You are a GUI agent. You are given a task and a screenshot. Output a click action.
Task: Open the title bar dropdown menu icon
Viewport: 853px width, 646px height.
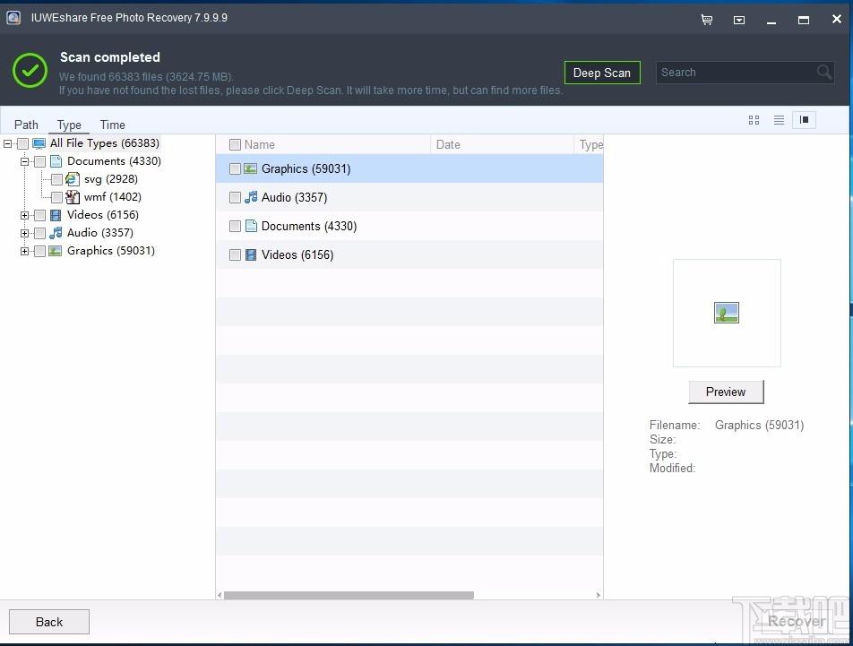[738, 20]
